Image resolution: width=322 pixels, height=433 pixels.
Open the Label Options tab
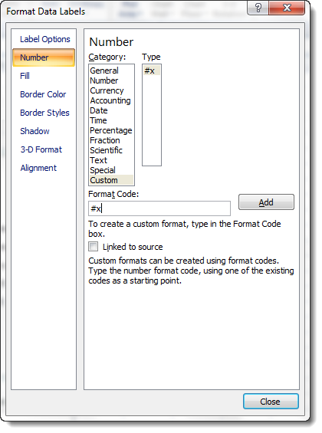coord(45,39)
